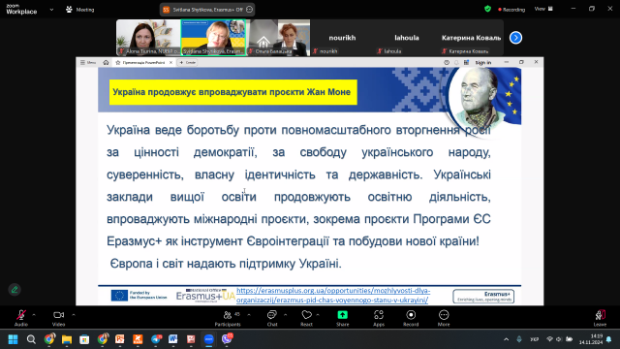The image size is (620, 349).
Task: Close the Презентація PowerPoint tab
Action: pyautogui.click(x=170, y=62)
